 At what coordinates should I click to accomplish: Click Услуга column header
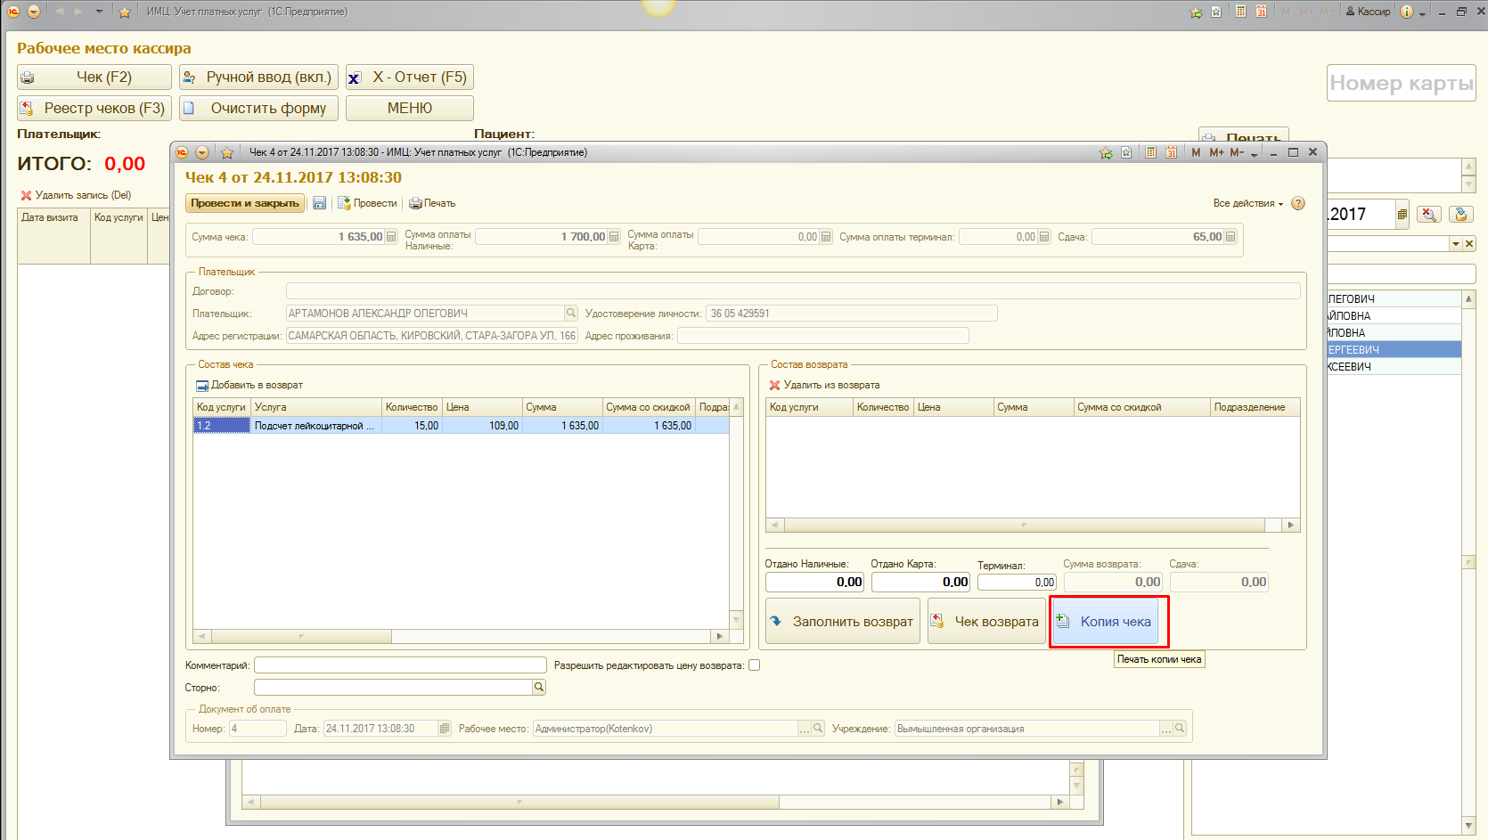tap(316, 407)
